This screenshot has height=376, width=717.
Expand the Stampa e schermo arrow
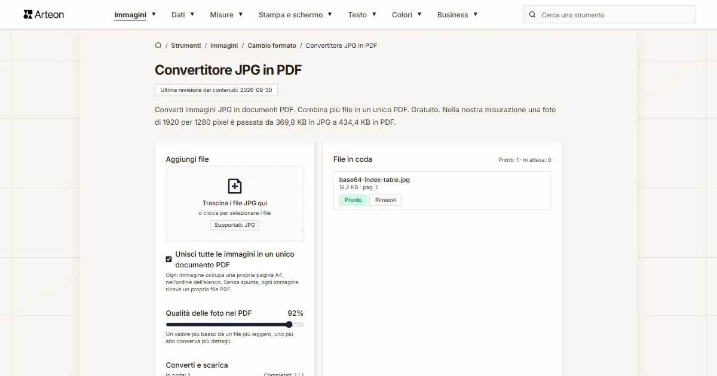pos(330,14)
